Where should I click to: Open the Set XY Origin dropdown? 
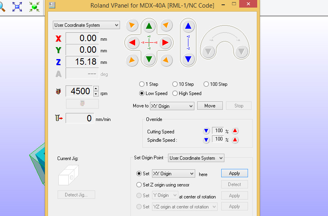tap(174, 174)
